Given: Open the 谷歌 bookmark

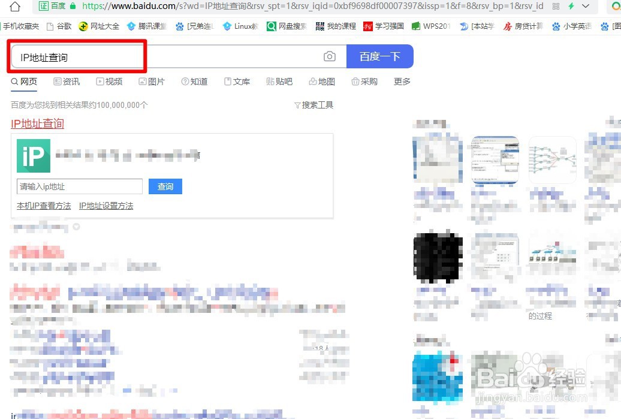Looking at the screenshot, I should (x=64, y=26).
